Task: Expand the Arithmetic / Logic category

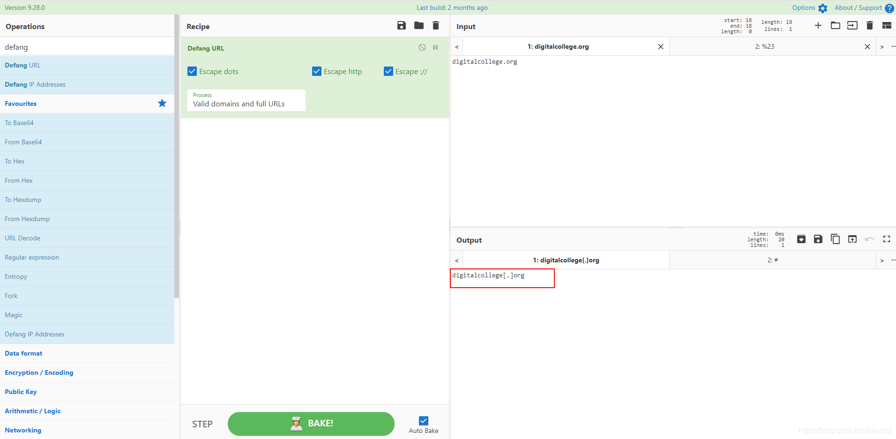Action: [x=87, y=411]
